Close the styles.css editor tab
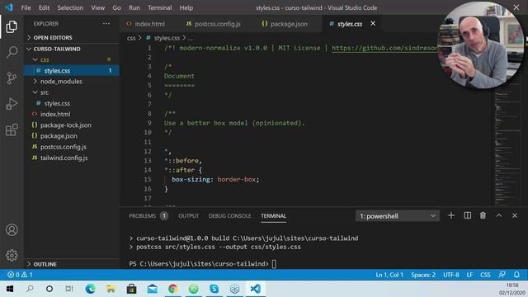The width and height of the screenshot is (528, 297). coord(373,24)
